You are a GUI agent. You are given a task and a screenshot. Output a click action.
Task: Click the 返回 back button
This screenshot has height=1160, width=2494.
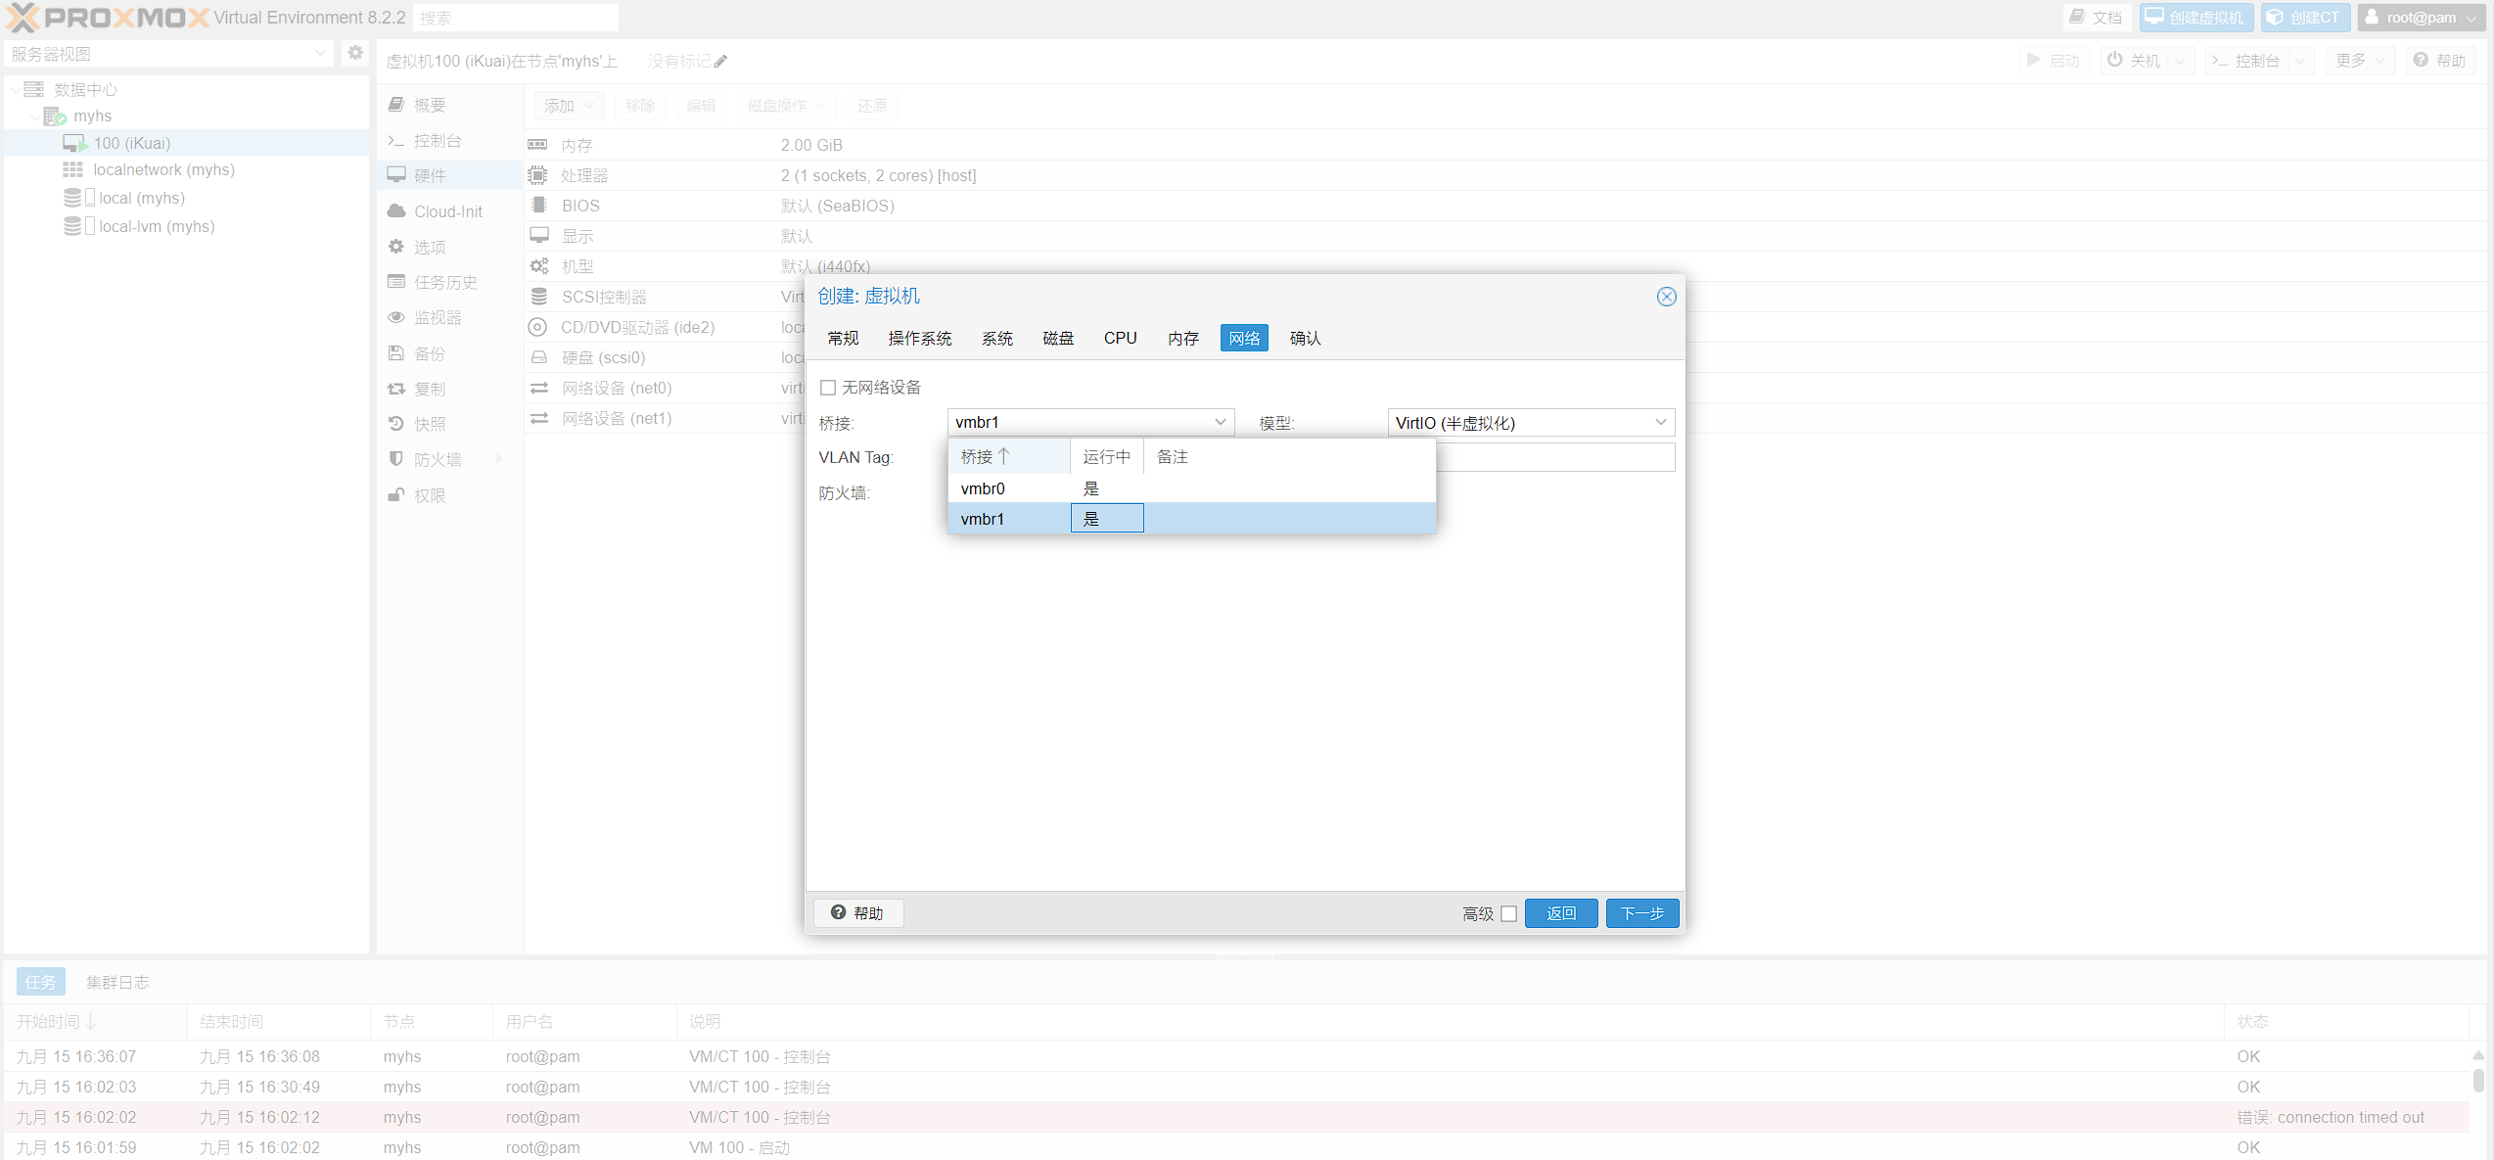[1560, 913]
